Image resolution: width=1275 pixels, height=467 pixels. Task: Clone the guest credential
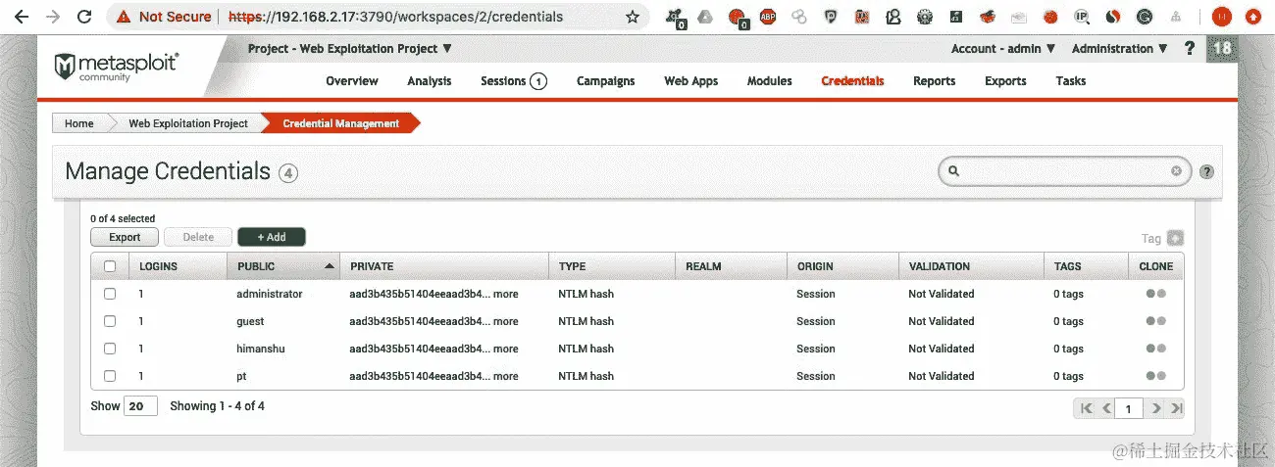[1155, 321]
